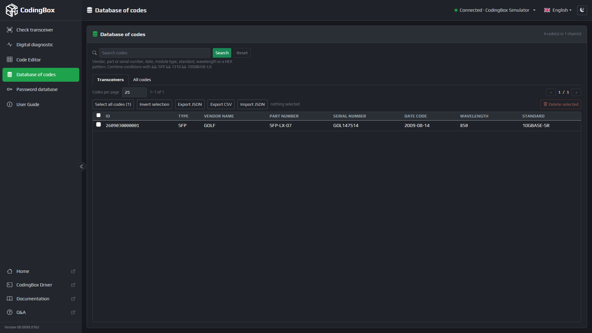Click the Import JSON button
The height and width of the screenshot is (333, 592).
pos(253,104)
